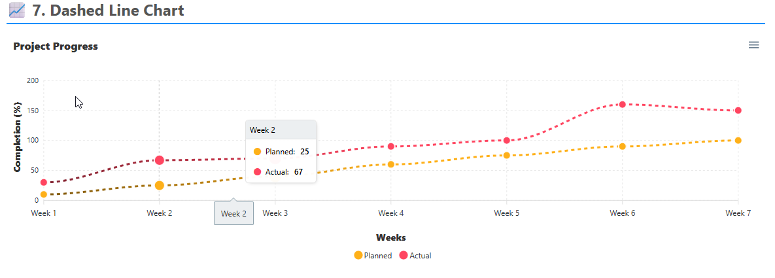Click the Actual legend label

[x=420, y=256]
